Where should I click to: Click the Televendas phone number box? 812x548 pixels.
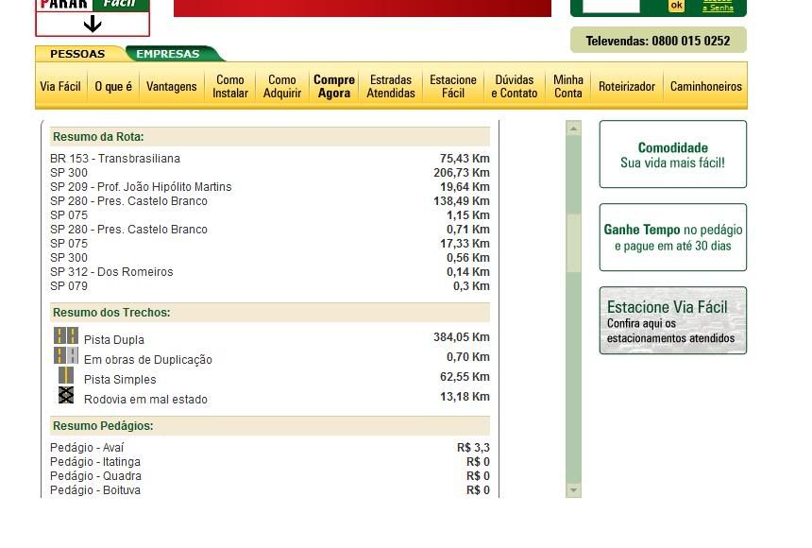click(x=658, y=41)
